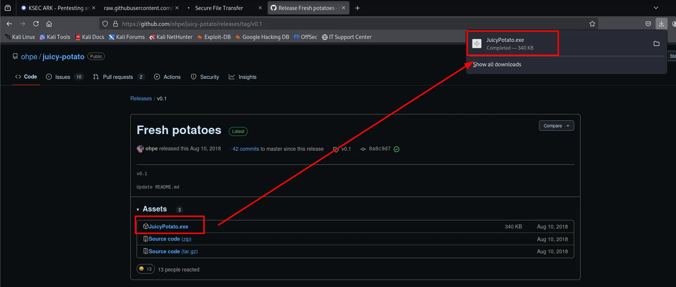The image size is (676, 287).
Task: Bookmark this page with the star icon
Action: (x=592, y=24)
